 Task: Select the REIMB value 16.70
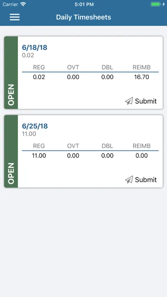(x=141, y=77)
